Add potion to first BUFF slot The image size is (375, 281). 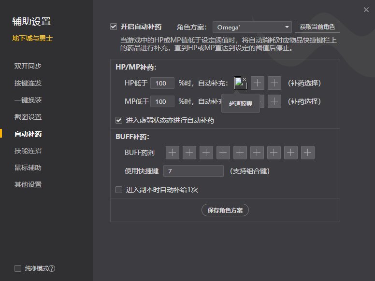[173, 153]
